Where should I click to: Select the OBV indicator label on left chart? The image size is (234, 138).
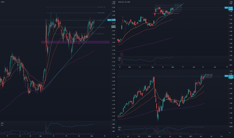(x=2, y=123)
